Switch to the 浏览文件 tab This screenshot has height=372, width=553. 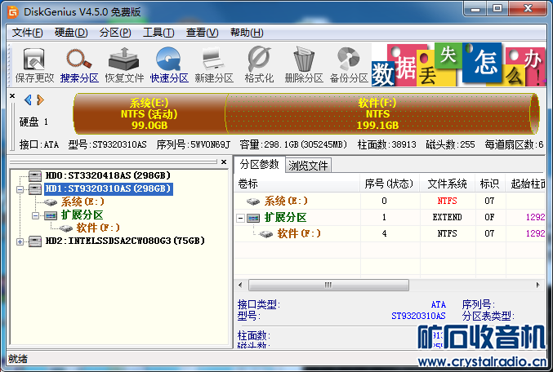[308, 166]
